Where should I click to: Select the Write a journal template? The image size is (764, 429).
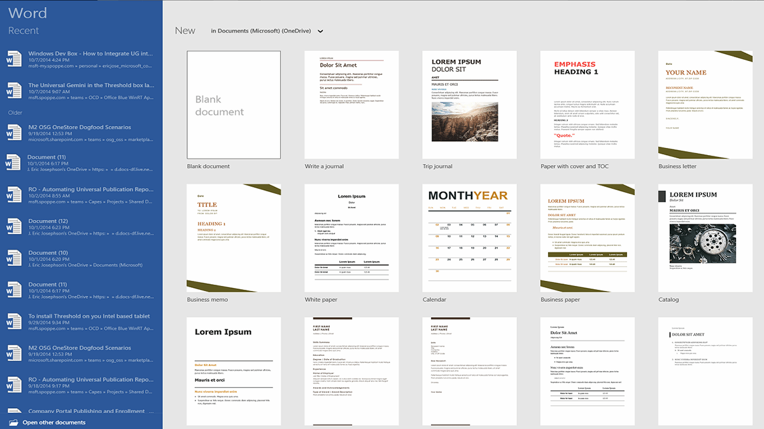click(x=351, y=105)
